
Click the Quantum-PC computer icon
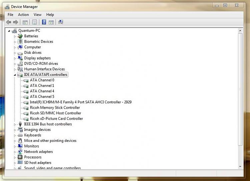pos(14,31)
